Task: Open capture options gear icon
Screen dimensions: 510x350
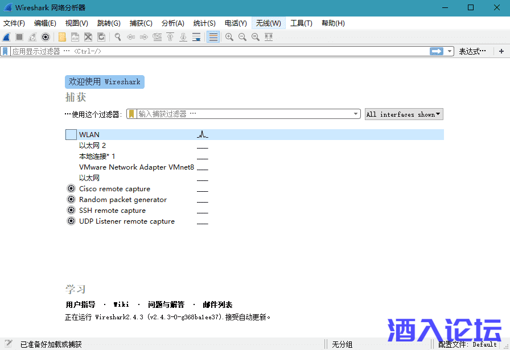Action: coord(46,37)
